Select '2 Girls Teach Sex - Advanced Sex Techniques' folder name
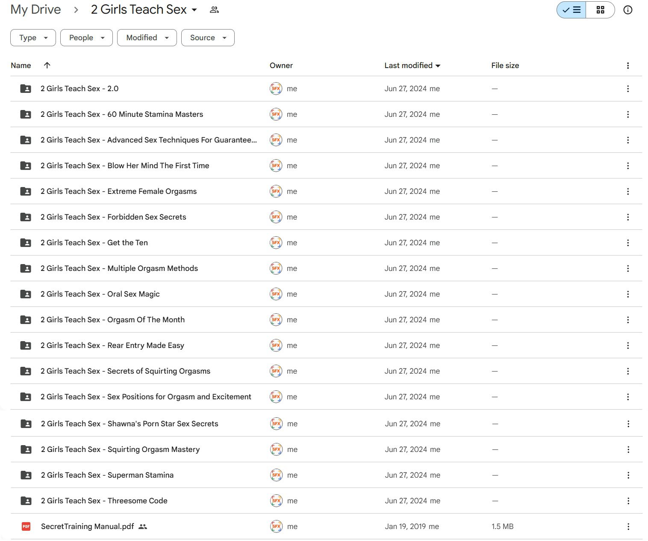648x541 pixels. tap(149, 140)
